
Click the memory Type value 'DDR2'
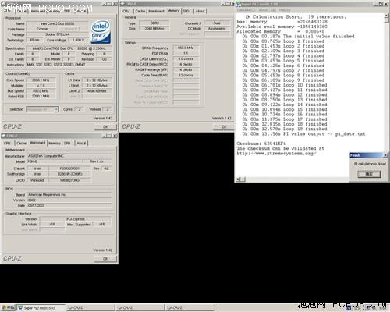[154, 23]
